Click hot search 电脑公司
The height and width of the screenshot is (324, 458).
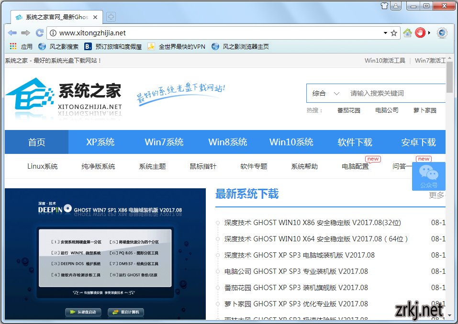[387, 110]
